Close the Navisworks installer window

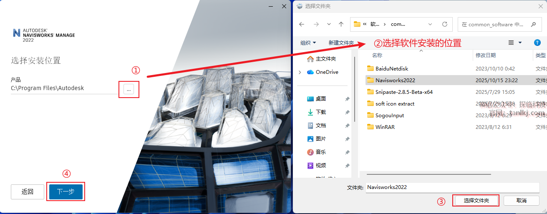pyautogui.click(x=284, y=6)
